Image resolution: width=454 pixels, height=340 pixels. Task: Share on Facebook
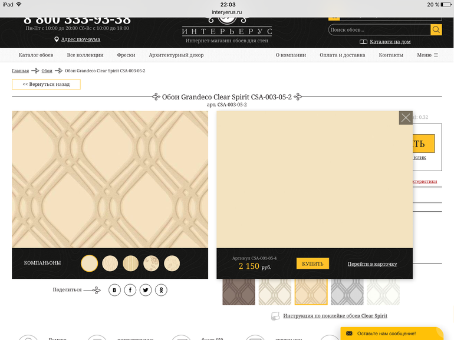coord(130,290)
